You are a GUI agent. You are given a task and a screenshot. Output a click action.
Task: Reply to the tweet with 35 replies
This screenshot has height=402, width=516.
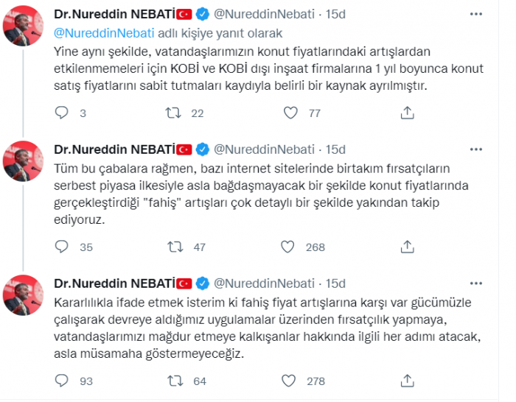(x=63, y=247)
